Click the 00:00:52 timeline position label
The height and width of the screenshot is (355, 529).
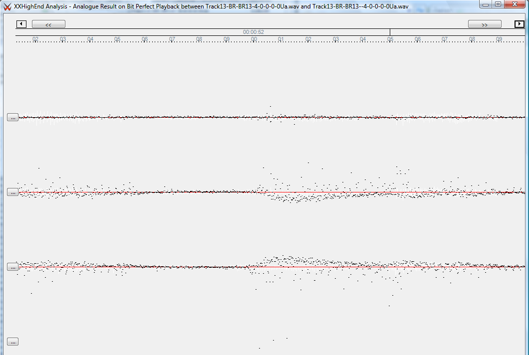(x=254, y=32)
